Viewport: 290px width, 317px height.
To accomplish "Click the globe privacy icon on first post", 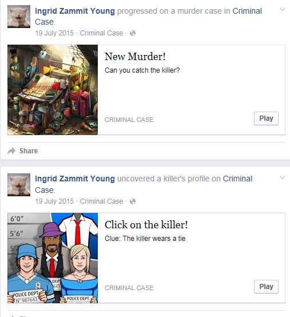I will [133, 33].
